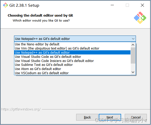Click the scroll up arrow in list
The image size is (151, 125).
point(133,45)
